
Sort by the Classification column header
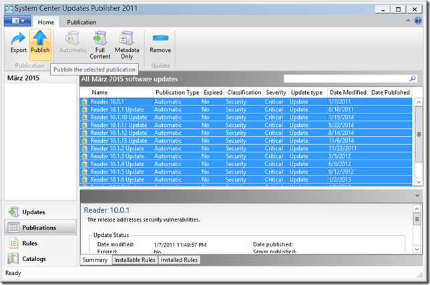[244, 93]
